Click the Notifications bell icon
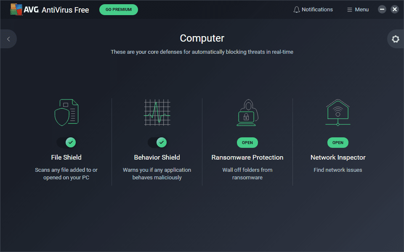 297,10
